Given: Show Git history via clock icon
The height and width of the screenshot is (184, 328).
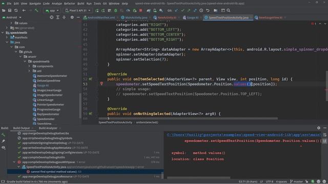Looking at the screenshot, I should (201, 10).
